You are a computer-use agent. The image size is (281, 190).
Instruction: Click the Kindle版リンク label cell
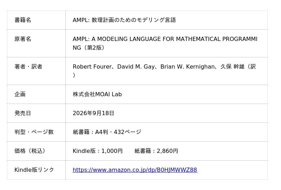point(36,170)
